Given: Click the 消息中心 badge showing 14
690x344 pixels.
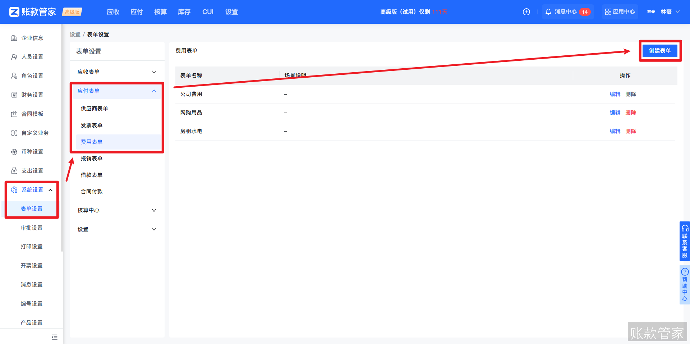Looking at the screenshot, I should [x=585, y=12].
